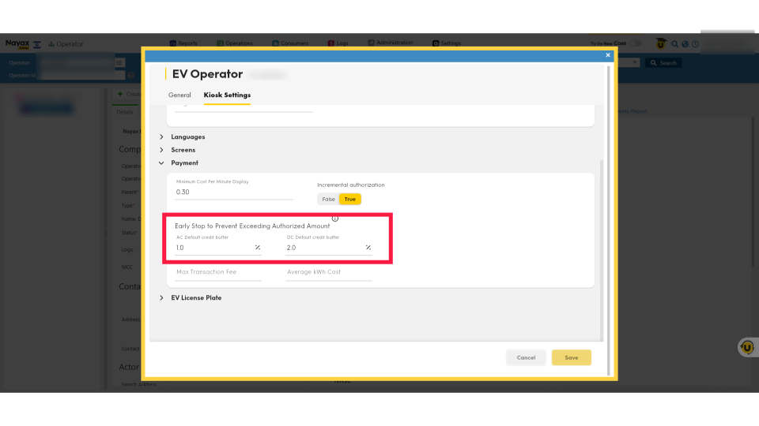Set Incremental authorization to True
The image size is (759, 426).
point(349,200)
